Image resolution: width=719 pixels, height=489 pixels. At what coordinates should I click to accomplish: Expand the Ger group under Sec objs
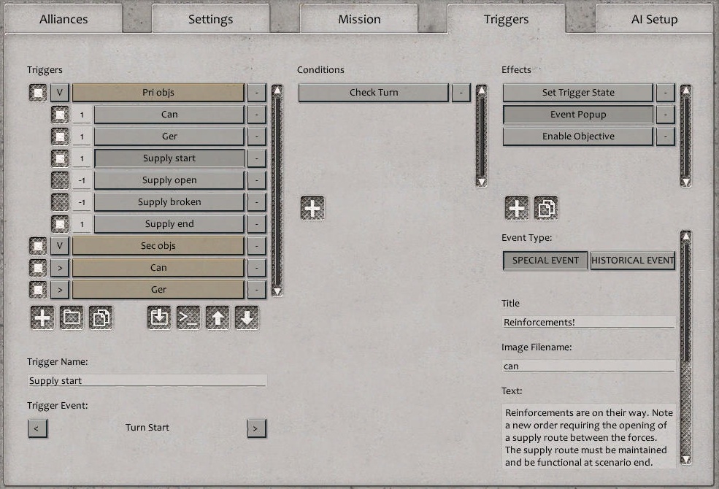(59, 289)
